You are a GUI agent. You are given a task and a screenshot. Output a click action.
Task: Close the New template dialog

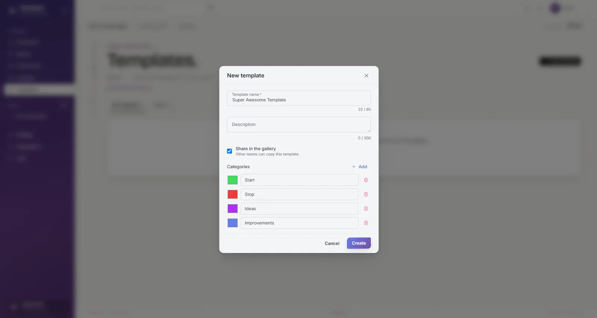click(366, 76)
